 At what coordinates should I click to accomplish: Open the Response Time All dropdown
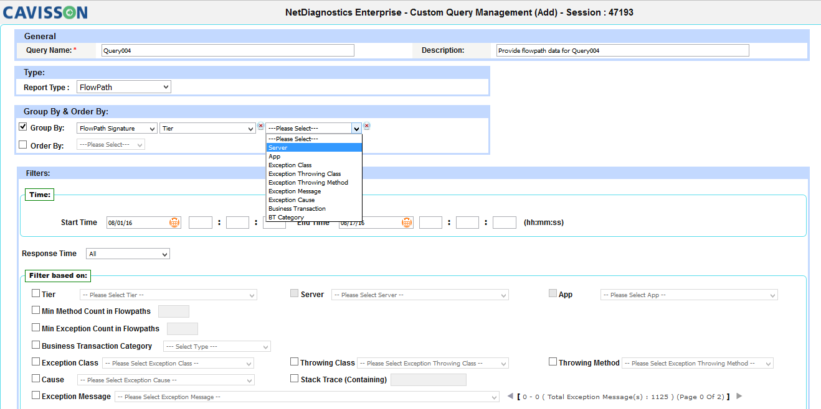(128, 254)
